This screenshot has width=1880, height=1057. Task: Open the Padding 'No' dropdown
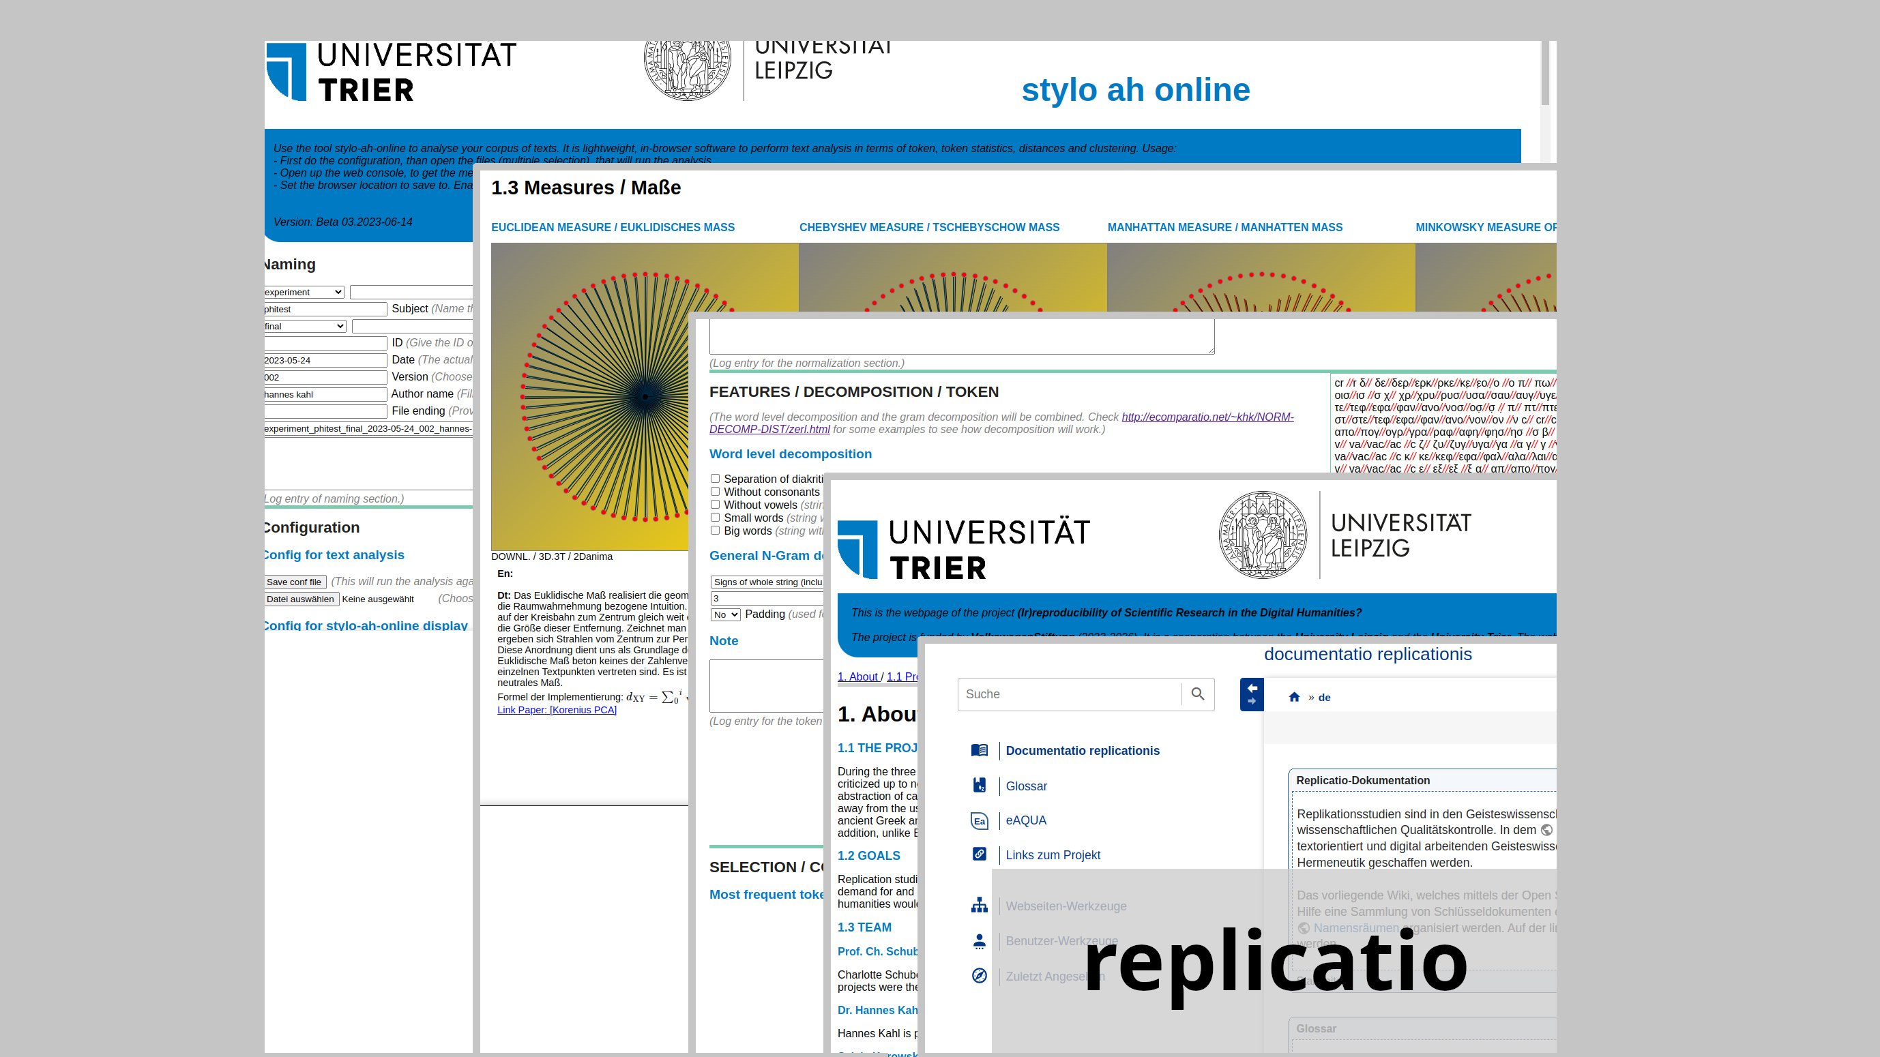click(x=725, y=615)
